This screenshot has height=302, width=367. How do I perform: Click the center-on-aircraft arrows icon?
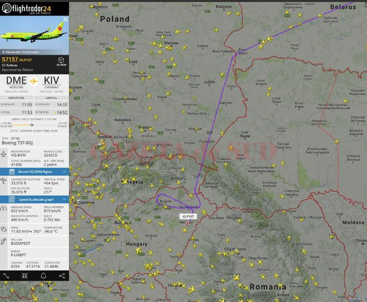pyautogui.click(x=25, y=276)
